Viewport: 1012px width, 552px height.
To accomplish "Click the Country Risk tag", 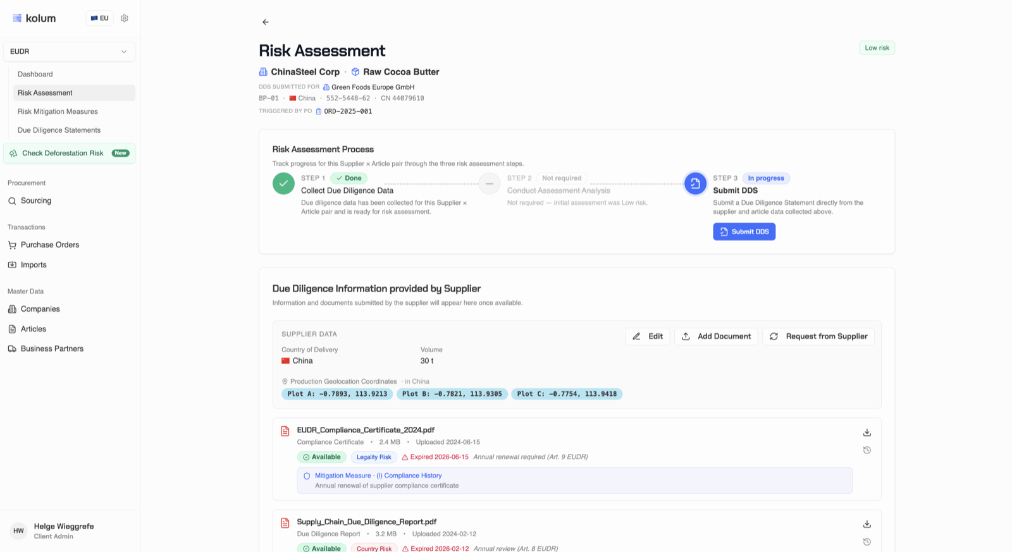I will (x=374, y=548).
